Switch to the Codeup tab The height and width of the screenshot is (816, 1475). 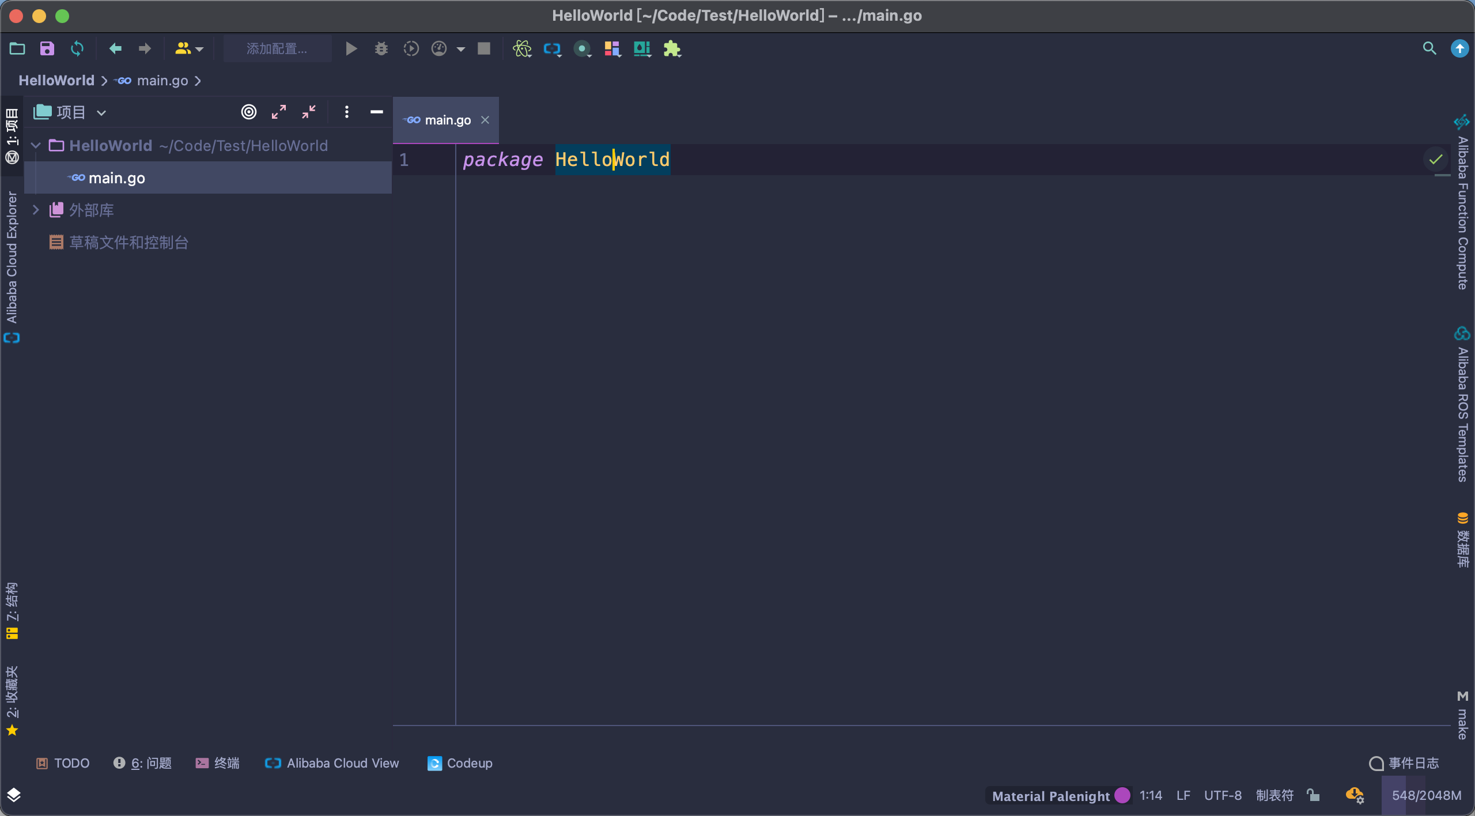click(x=460, y=763)
